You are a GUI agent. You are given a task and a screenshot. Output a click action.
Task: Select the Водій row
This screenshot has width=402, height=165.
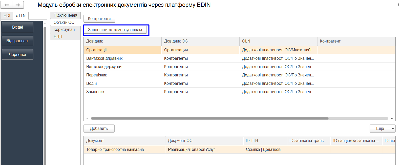pos(240,83)
